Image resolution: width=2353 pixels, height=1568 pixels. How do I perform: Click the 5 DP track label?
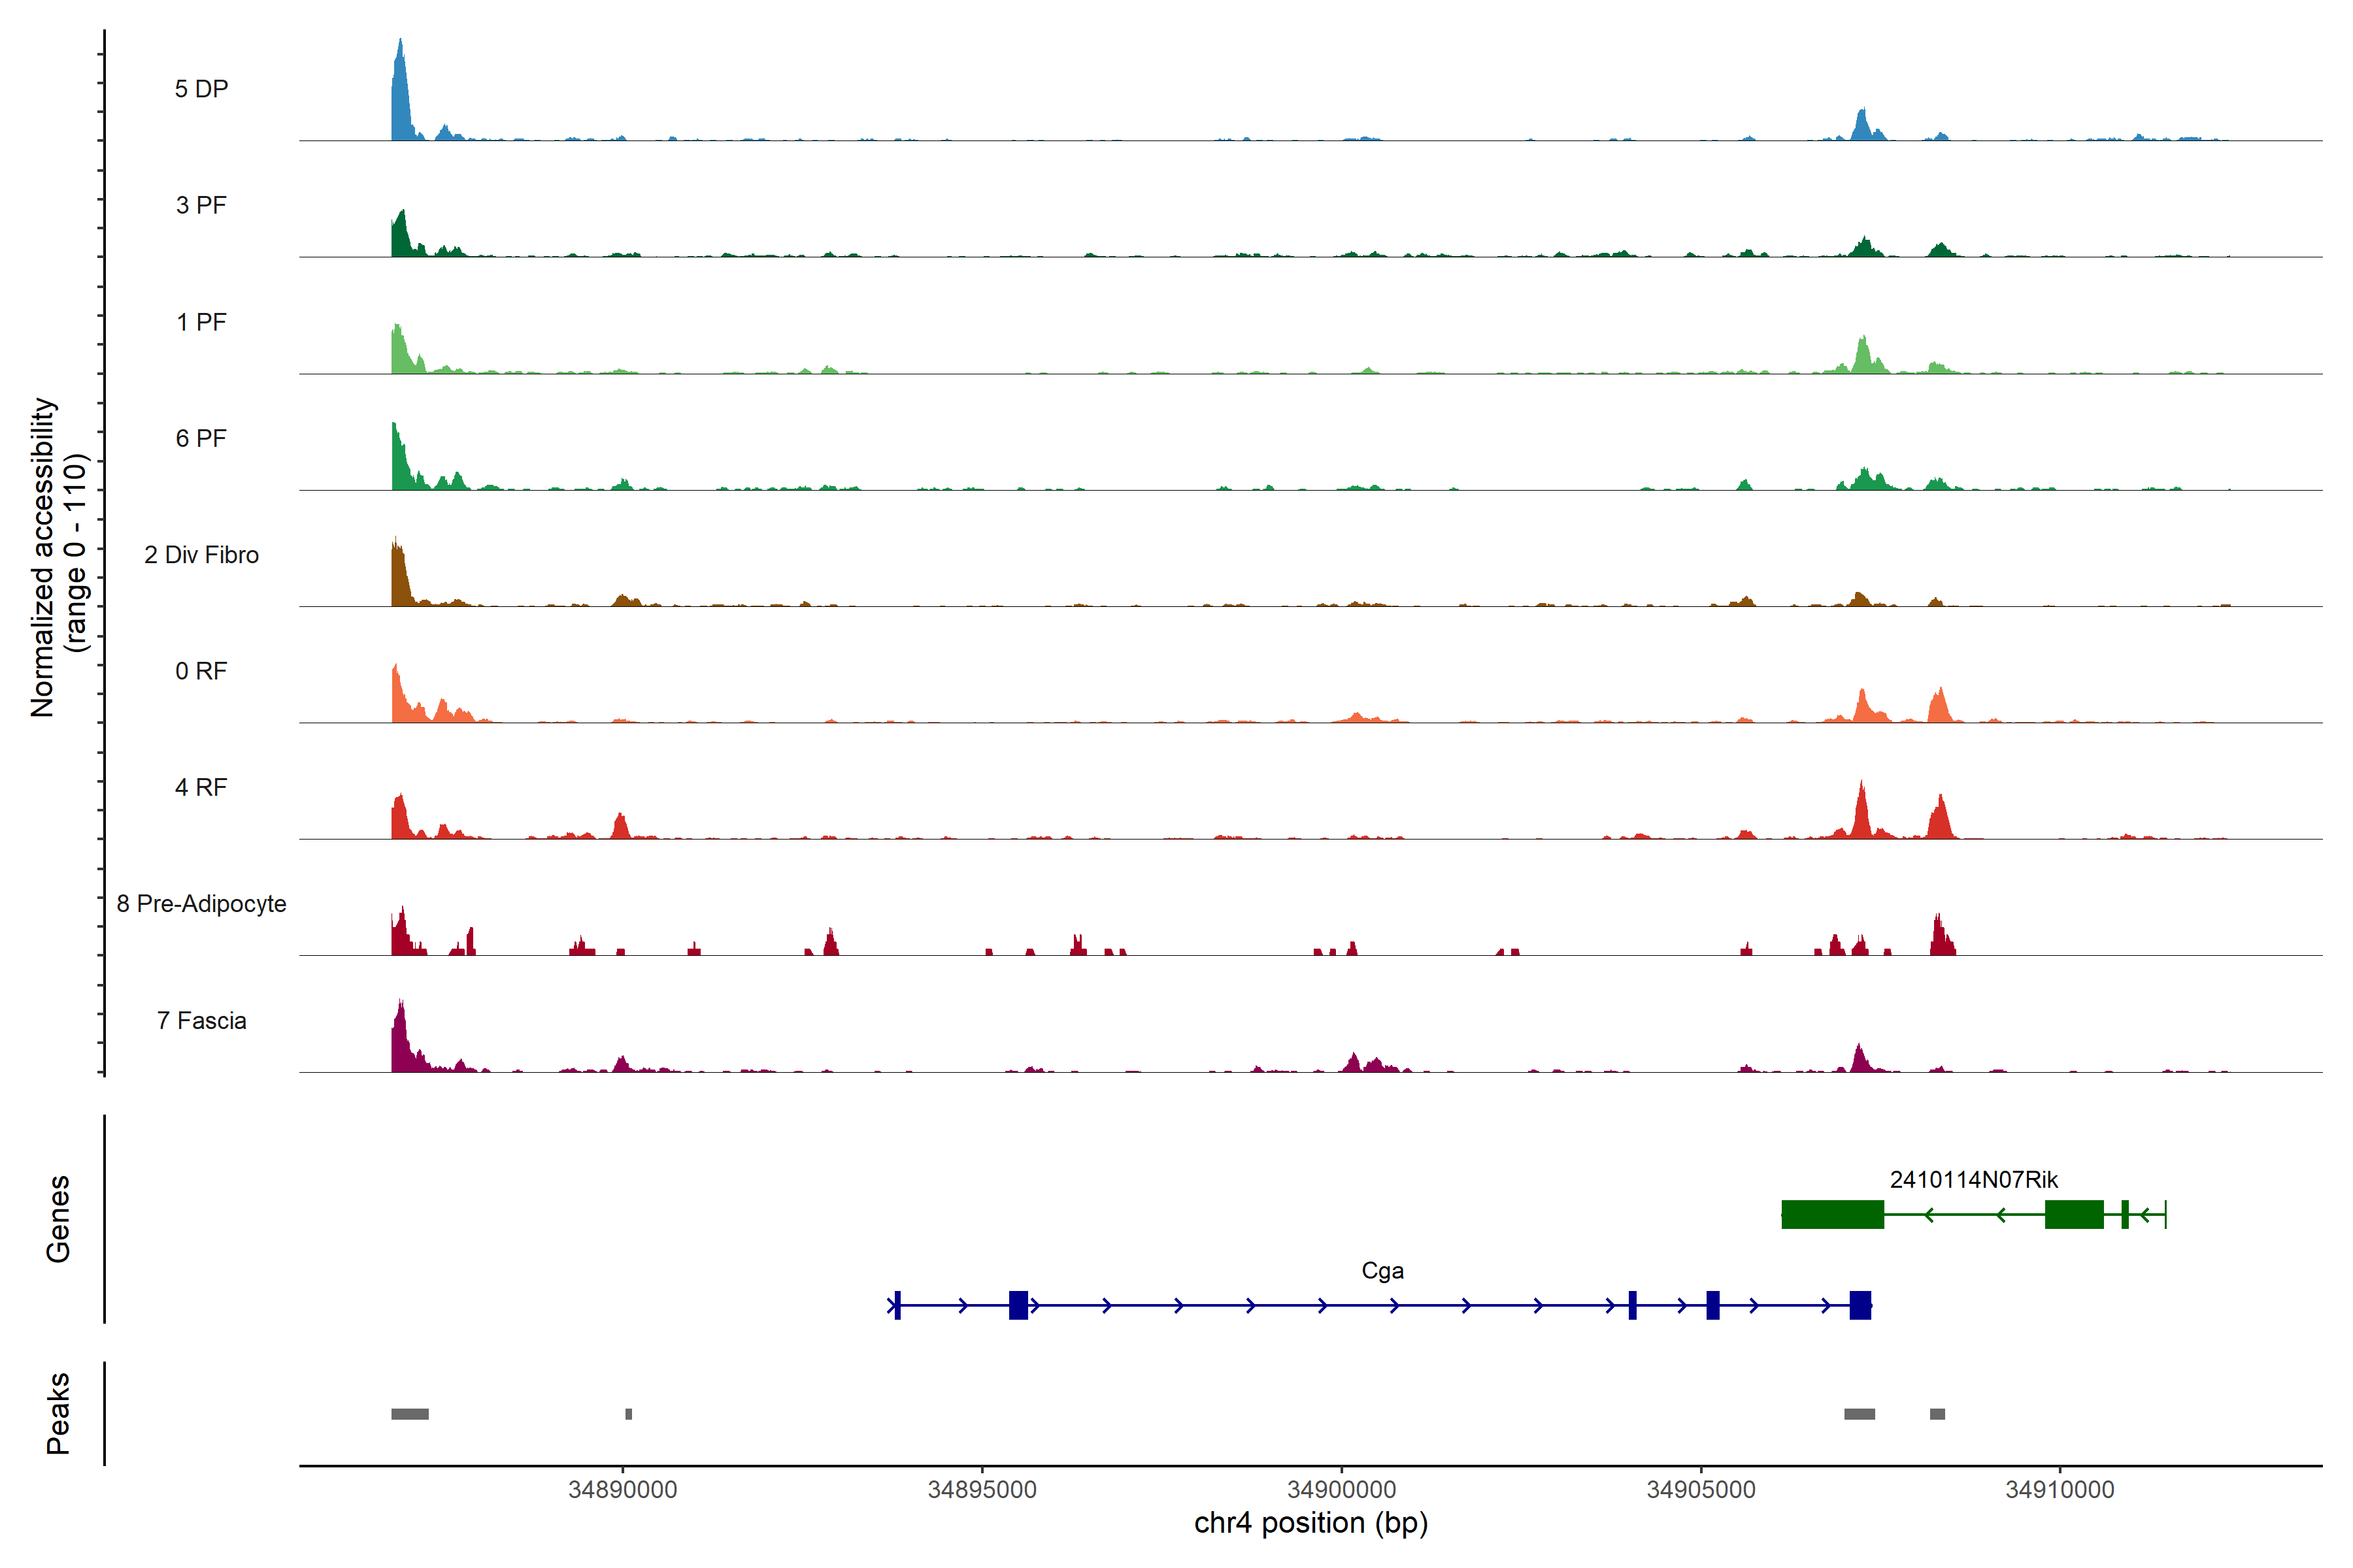(201, 89)
